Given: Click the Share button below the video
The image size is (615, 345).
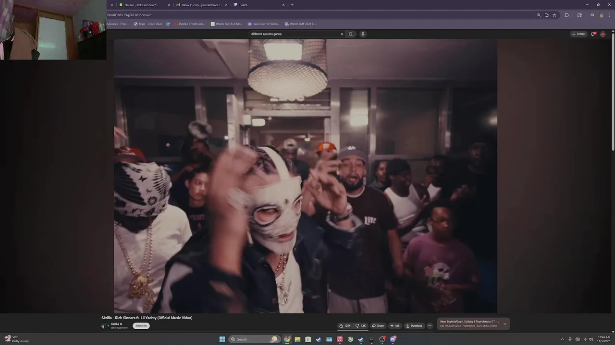Looking at the screenshot, I should point(378,326).
